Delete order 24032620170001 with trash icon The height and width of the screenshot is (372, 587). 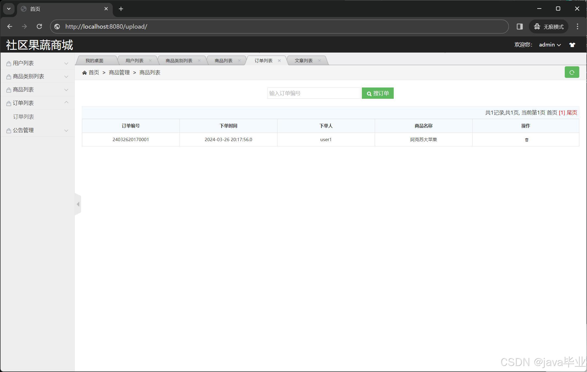click(527, 140)
